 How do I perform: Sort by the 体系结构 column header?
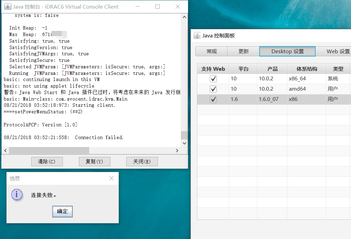307,69
